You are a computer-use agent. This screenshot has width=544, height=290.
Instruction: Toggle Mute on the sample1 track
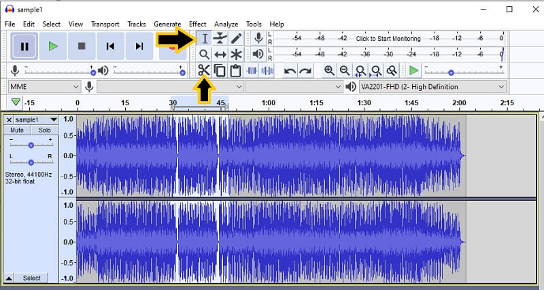pyautogui.click(x=17, y=130)
